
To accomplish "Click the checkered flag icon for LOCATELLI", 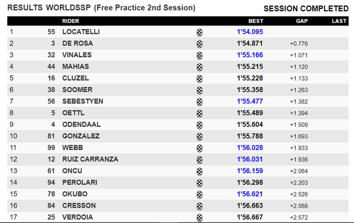I will pos(199,32).
